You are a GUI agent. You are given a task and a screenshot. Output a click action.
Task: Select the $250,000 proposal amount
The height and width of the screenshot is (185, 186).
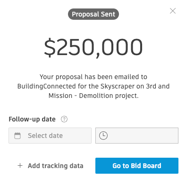tap(93, 48)
